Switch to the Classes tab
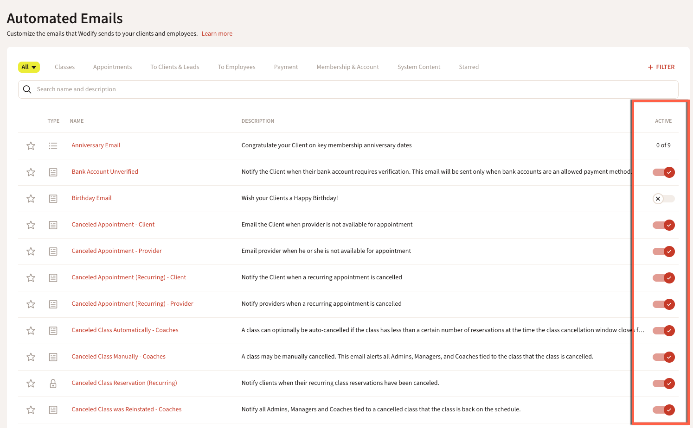Viewport: 693px width, 428px height. [x=64, y=67]
